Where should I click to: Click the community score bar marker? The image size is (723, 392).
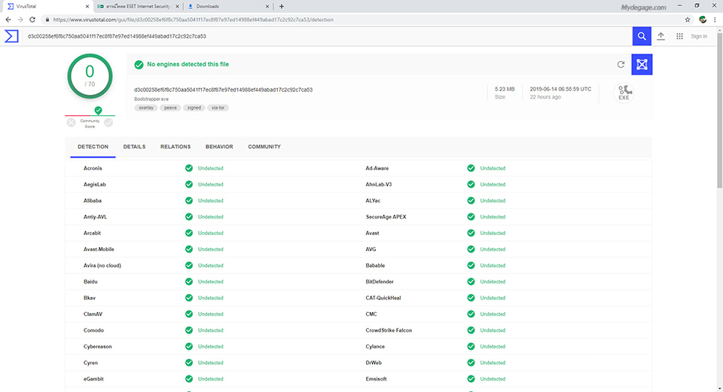pos(98,110)
